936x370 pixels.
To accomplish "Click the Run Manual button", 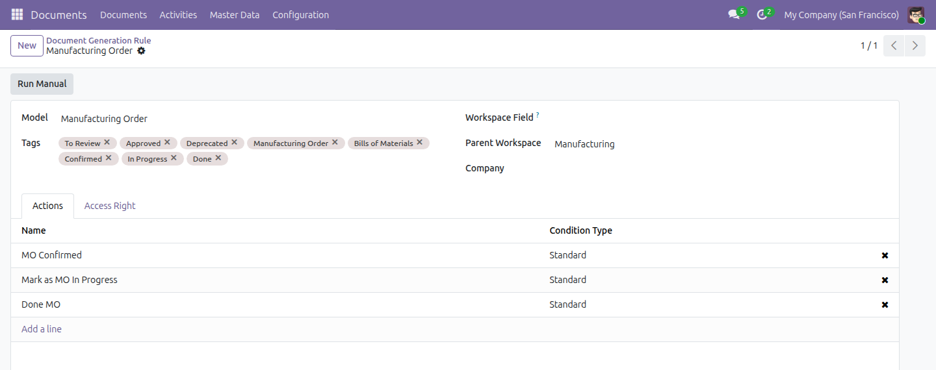I will [x=42, y=84].
